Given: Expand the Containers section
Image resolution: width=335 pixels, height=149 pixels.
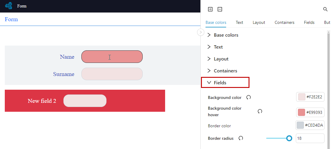Looking at the screenshot, I should (x=225, y=71).
